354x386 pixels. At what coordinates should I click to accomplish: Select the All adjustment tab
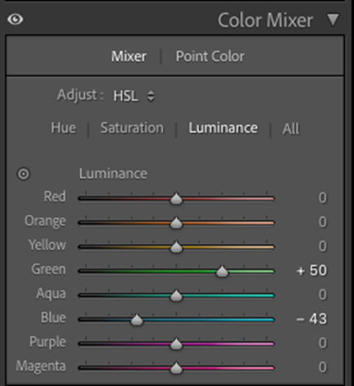290,128
